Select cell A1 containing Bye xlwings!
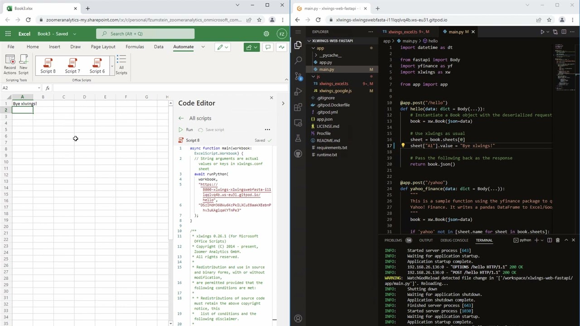Image resolution: width=580 pixels, height=326 pixels. [x=22, y=104]
